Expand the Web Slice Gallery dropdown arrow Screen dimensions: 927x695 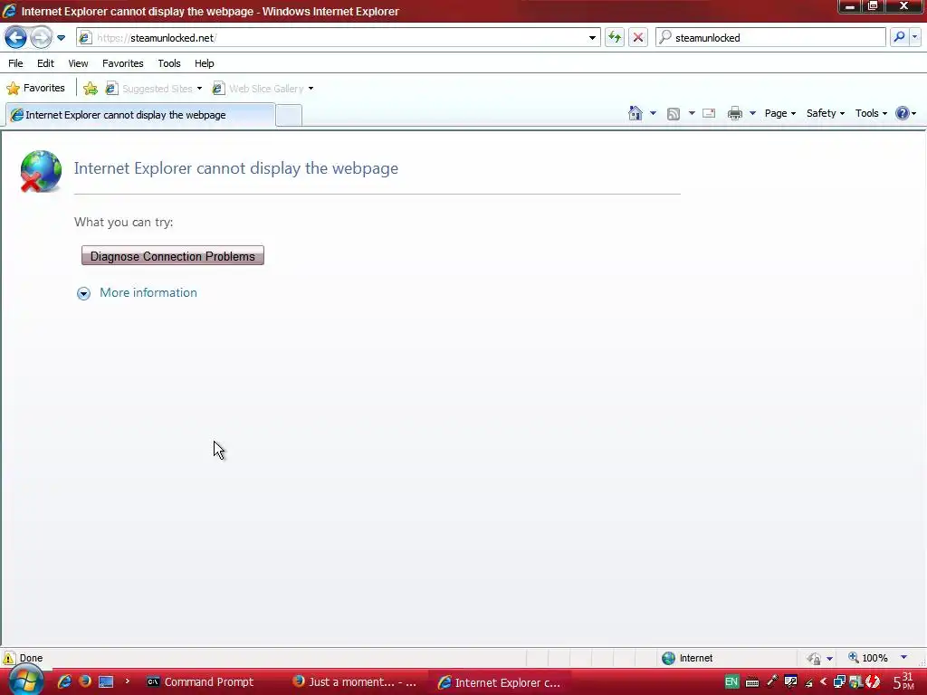point(311,89)
